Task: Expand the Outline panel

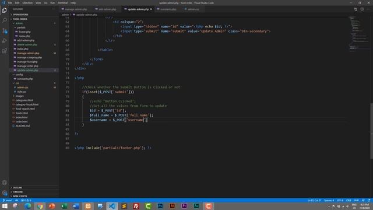Action: pyautogui.click(x=34, y=188)
